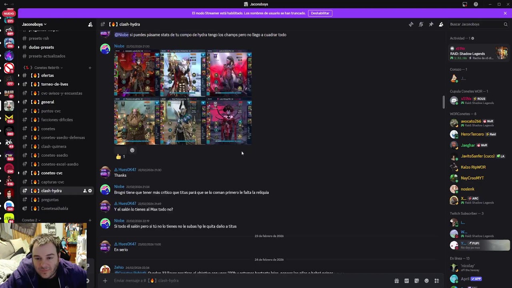Open the conetes-cvc channel

[x=56, y=173]
